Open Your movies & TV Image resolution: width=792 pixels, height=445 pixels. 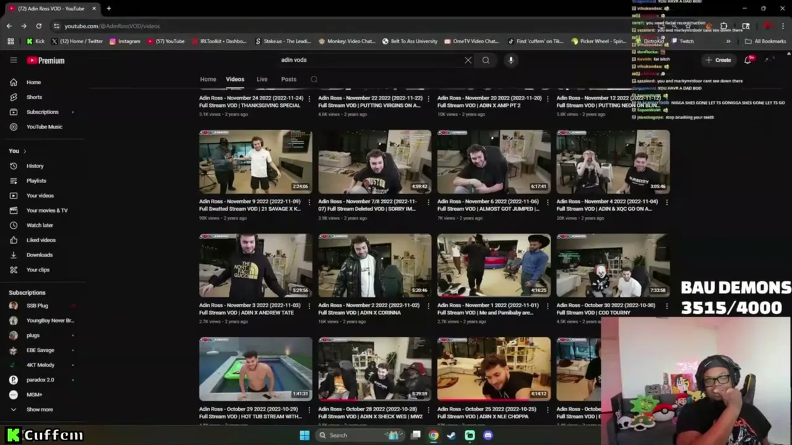coord(47,210)
